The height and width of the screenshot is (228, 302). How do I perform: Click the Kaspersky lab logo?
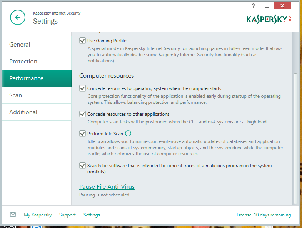click(269, 19)
